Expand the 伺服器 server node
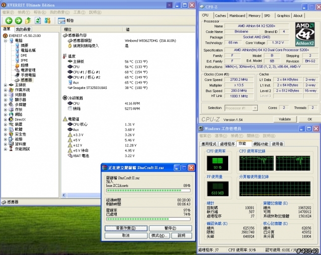 click(6, 95)
